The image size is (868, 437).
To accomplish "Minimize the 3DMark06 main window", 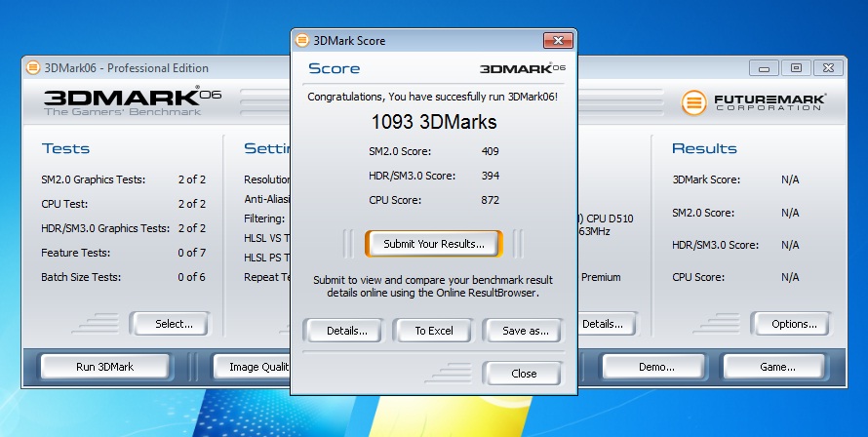I will 765,68.
